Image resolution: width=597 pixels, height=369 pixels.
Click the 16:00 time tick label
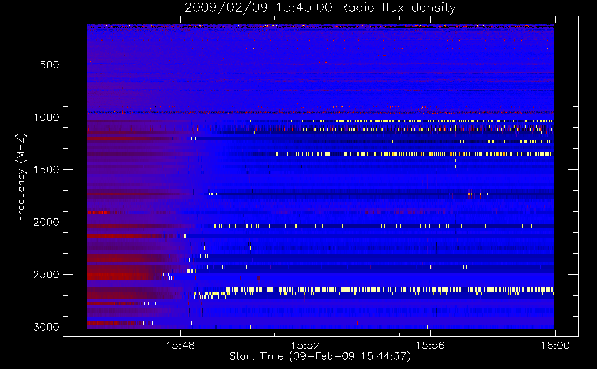555,345
